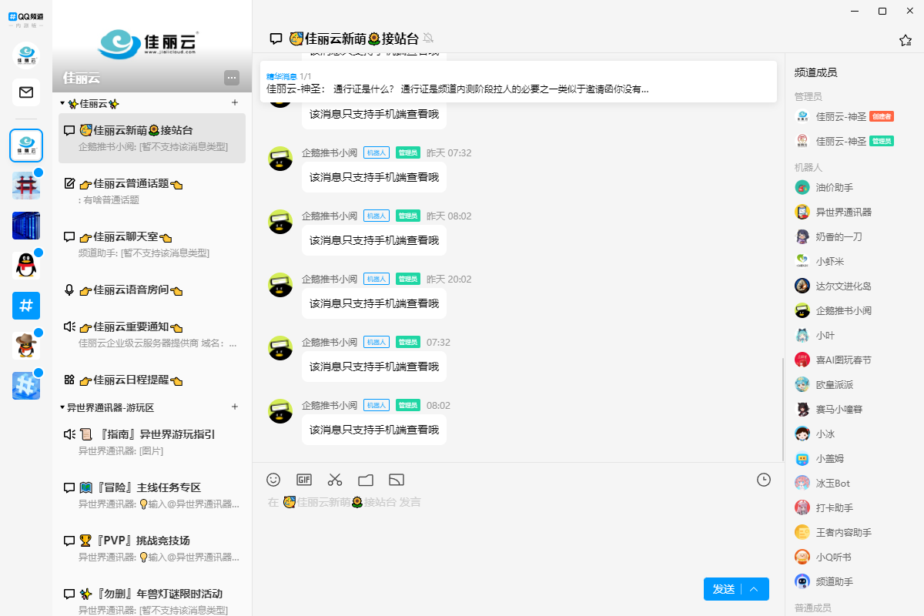
Task: Click the star favorite icon
Action: click(906, 40)
